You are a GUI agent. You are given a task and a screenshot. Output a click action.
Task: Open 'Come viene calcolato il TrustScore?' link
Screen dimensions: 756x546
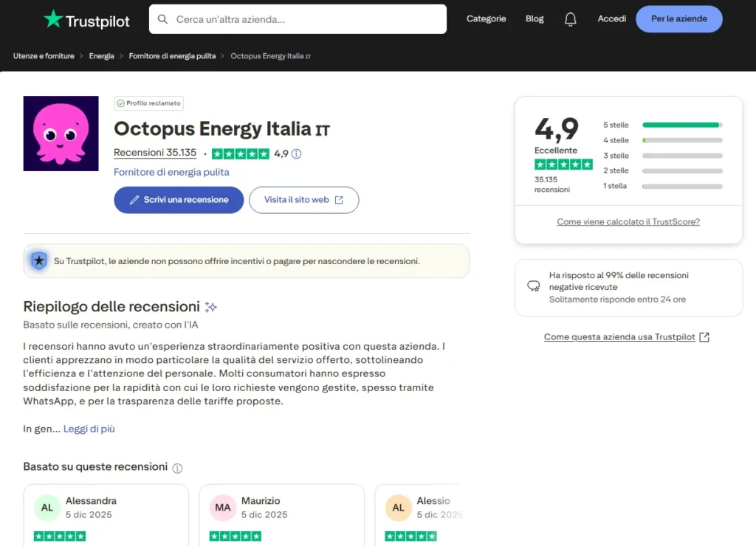tap(628, 221)
